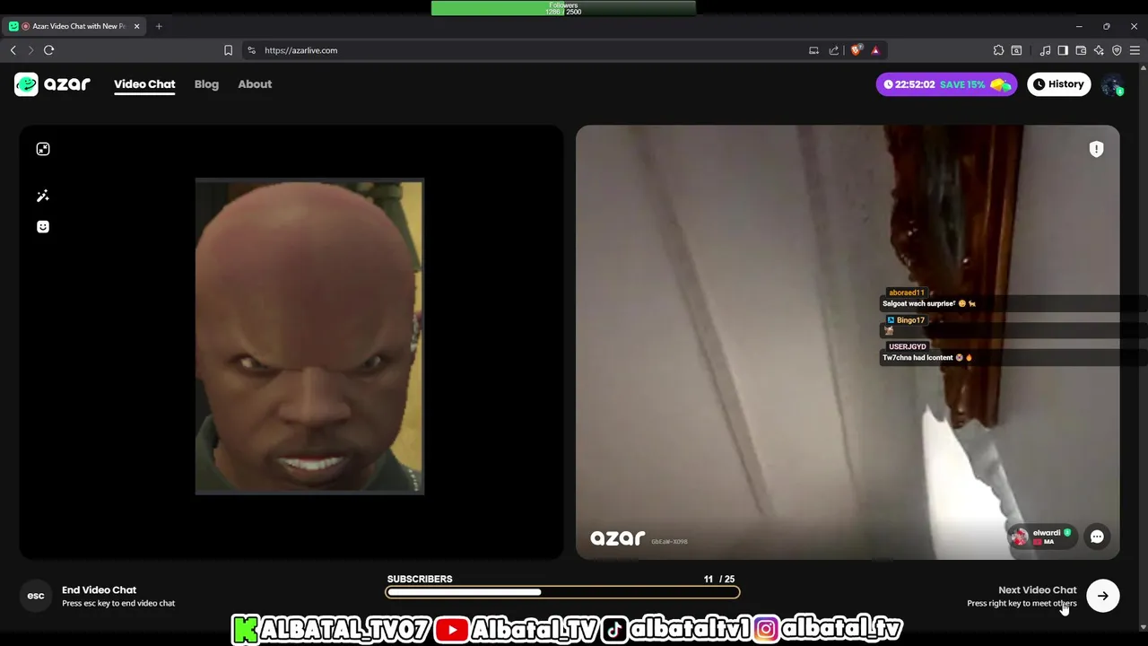Click the Azar logo

click(52, 84)
